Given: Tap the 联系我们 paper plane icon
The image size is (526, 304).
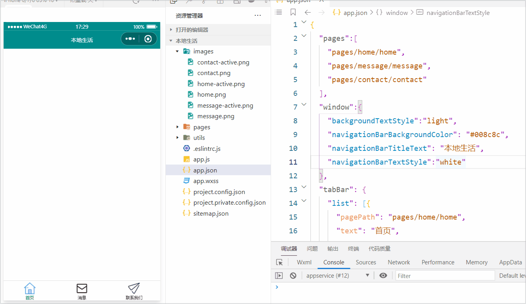Looking at the screenshot, I should coord(134,288).
